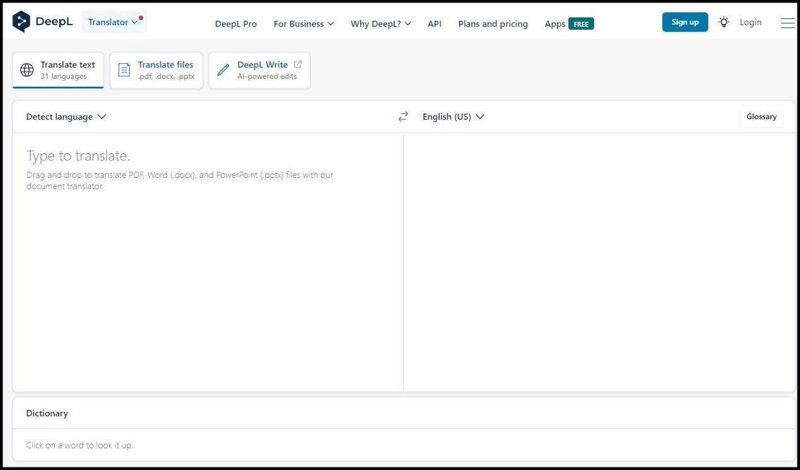Click the DeepL logo icon
Image resolution: width=800 pixels, height=470 pixels.
21,22
